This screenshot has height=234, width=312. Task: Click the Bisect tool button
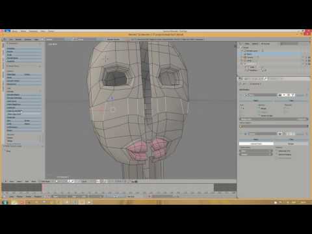tap(24, 131)
